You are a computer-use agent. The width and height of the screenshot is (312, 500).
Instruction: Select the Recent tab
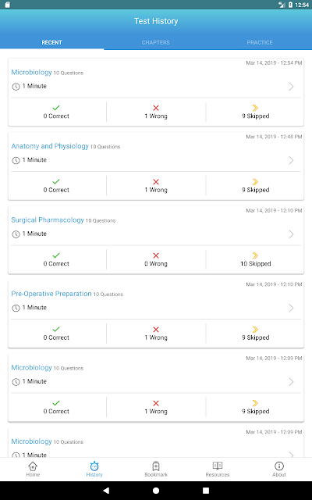click(x=52, y=42)
